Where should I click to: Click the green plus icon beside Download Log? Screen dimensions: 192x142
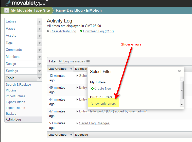click(x=81, y=31)
